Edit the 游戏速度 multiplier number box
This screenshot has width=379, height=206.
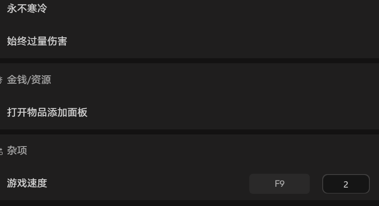pos(345,184)
